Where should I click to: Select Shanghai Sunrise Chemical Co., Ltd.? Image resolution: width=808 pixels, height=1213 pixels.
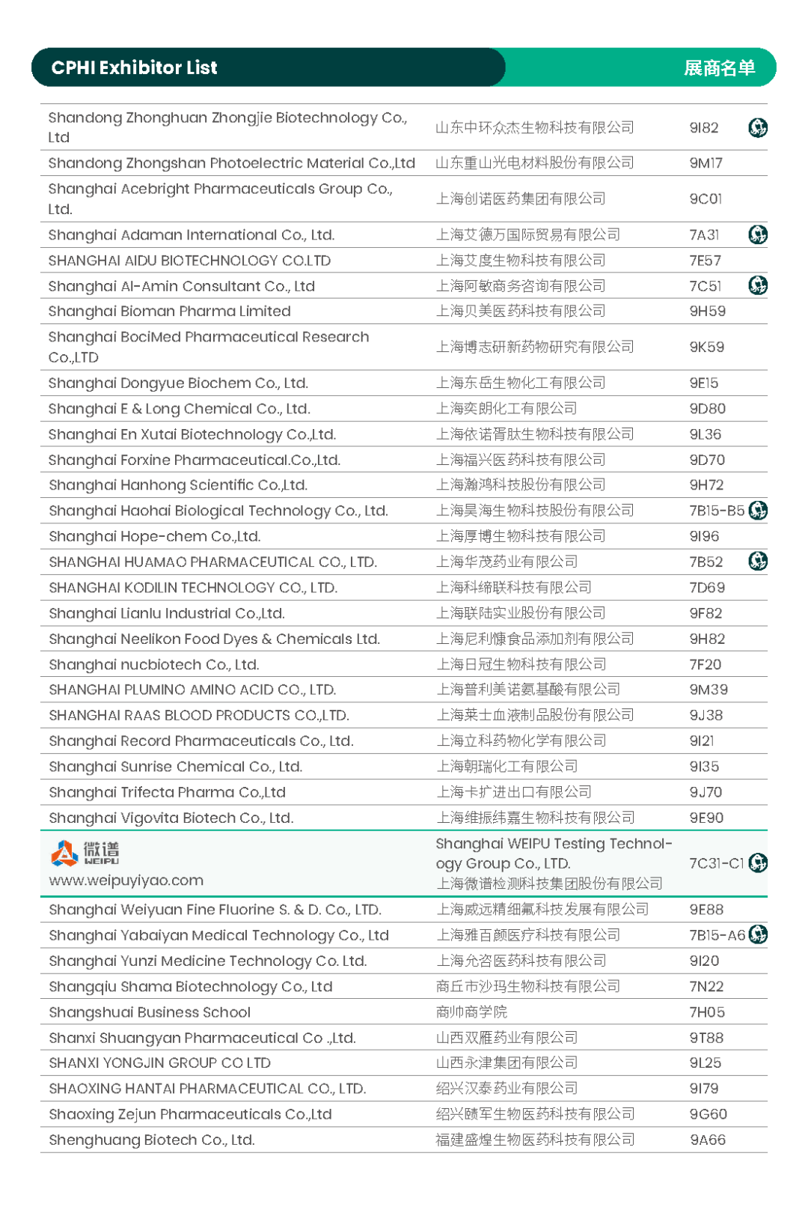click(175, 767)
